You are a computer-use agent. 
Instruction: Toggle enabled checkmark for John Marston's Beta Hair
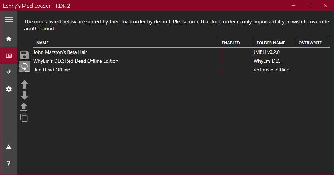point(222,52)
